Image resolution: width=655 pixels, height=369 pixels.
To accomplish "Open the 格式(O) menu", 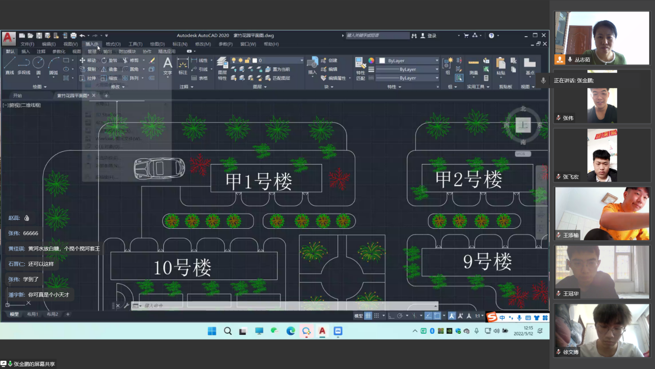I will [113, 44].
